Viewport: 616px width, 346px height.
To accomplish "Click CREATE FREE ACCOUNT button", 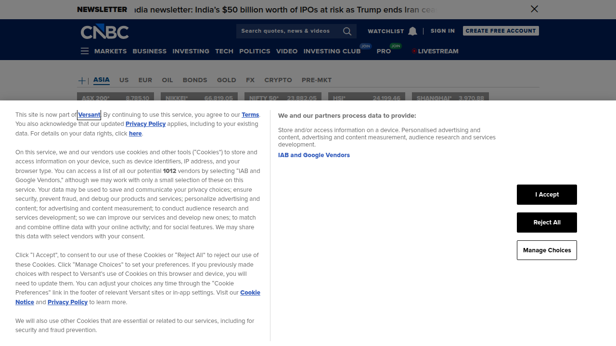I will [501, 31].
